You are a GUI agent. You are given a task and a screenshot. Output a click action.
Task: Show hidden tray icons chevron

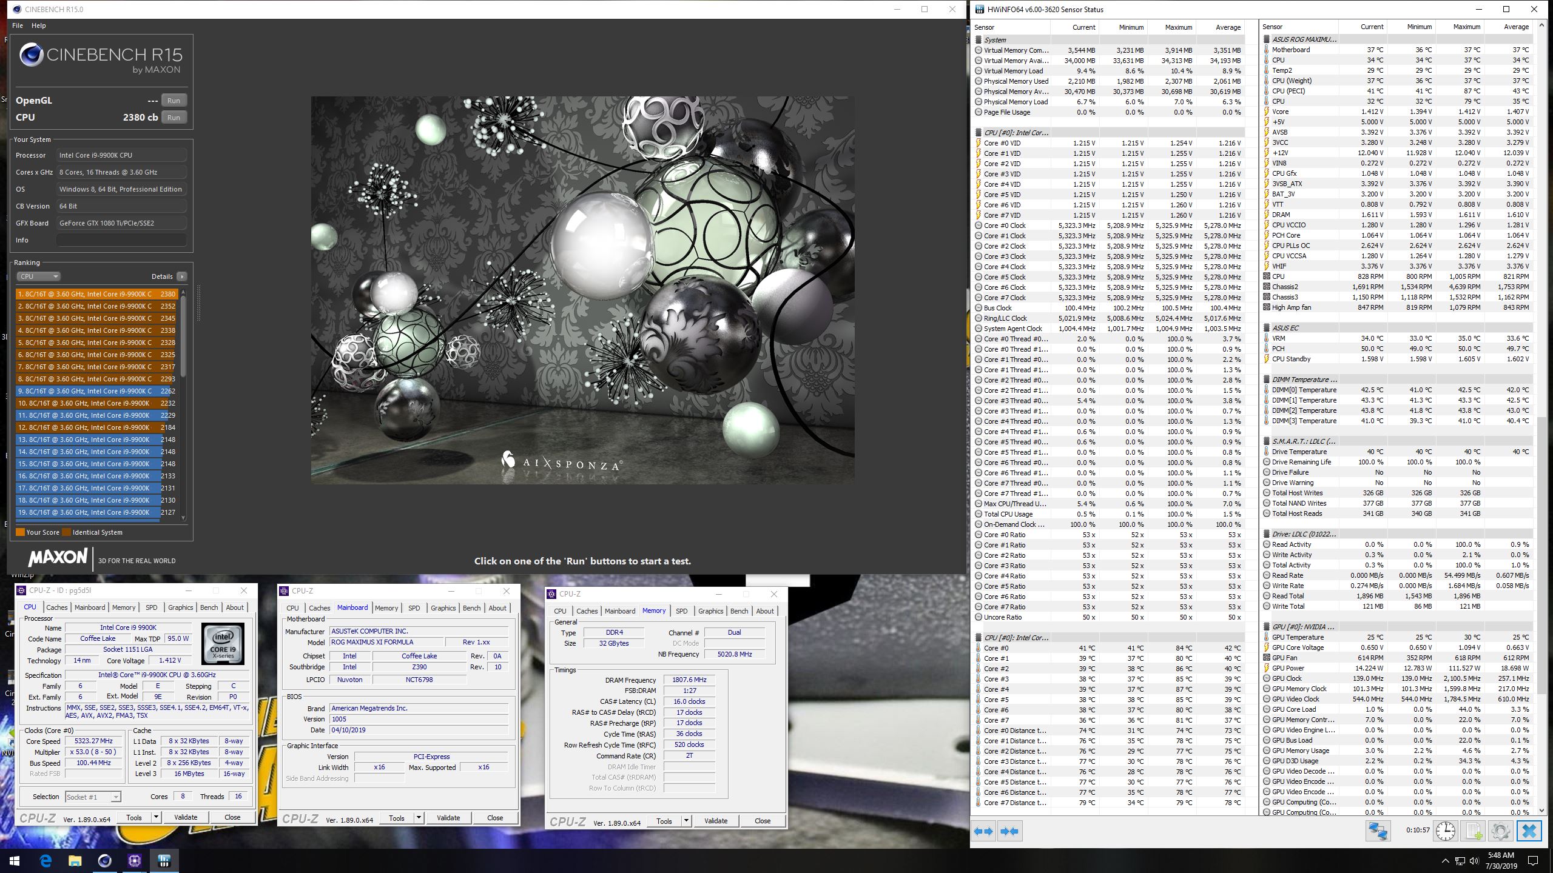tap(1444, 860)
